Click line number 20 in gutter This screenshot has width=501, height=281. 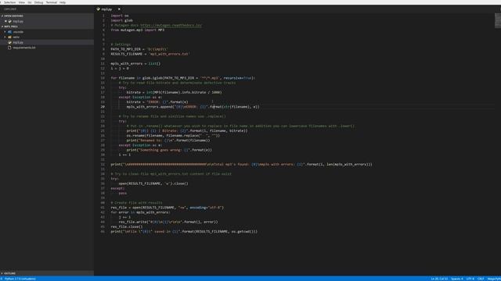pos(103,107)
